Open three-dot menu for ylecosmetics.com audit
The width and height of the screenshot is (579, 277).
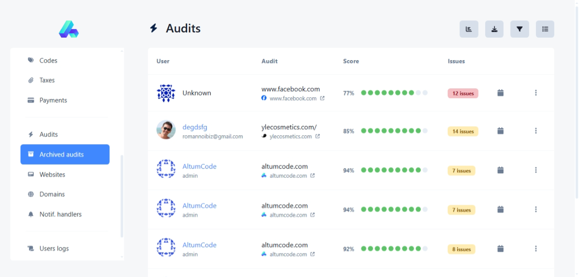(x=535, y=131)
